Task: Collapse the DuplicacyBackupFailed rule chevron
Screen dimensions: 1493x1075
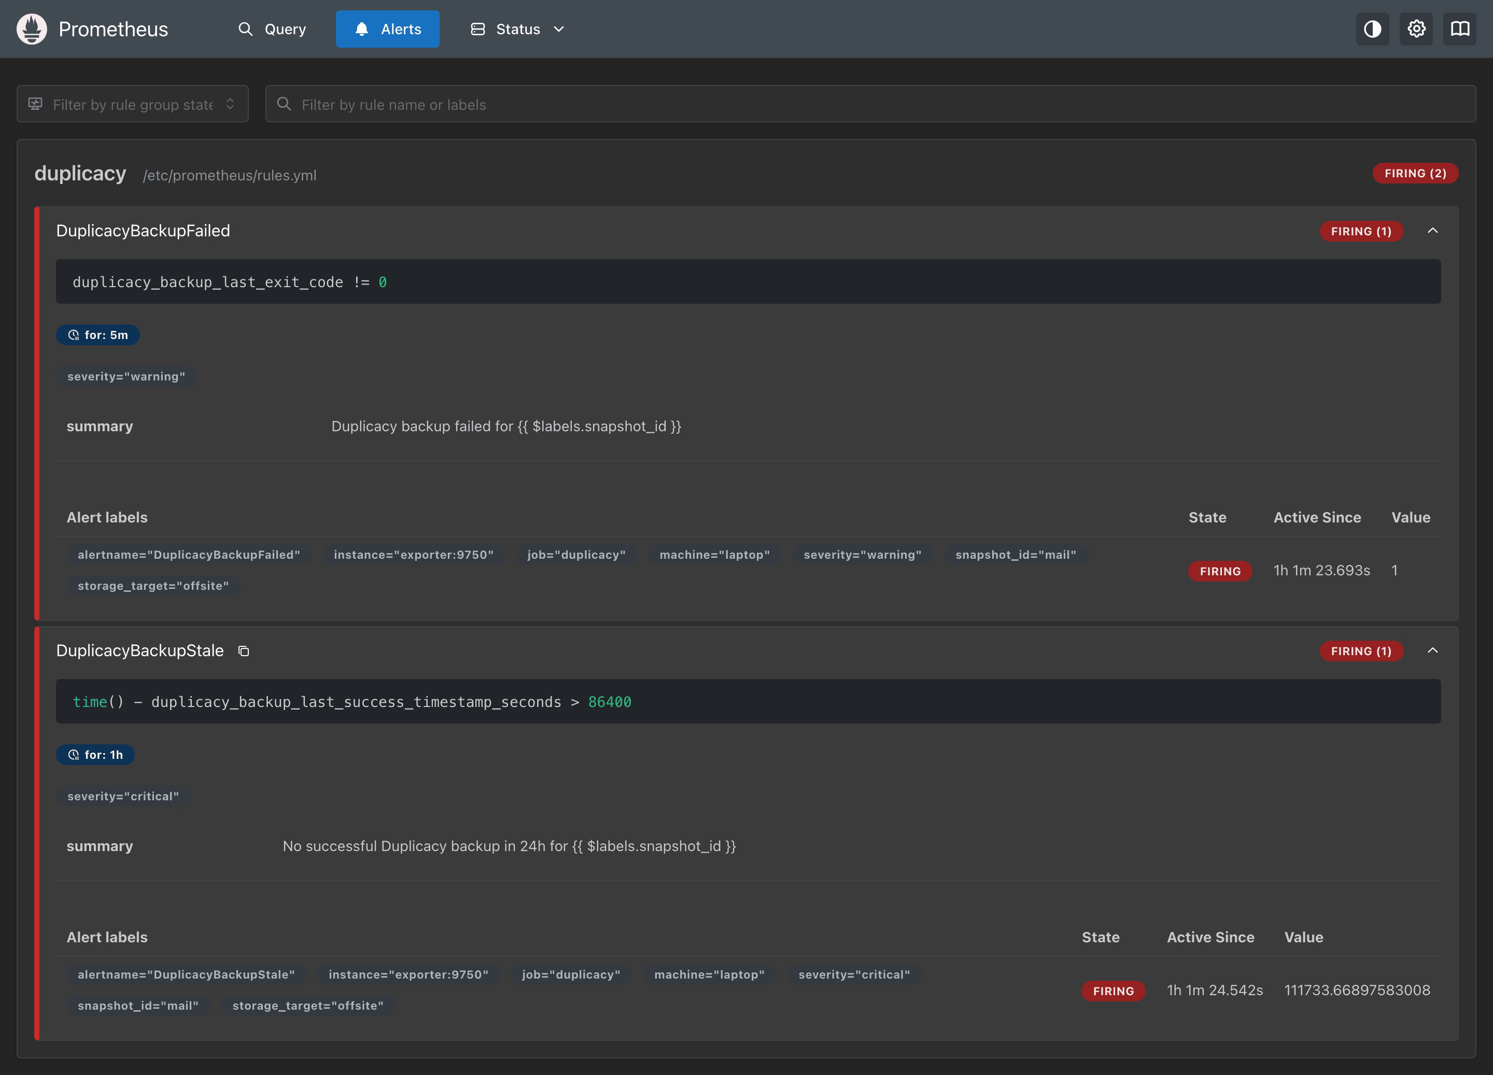Action: coord(1432,231)
